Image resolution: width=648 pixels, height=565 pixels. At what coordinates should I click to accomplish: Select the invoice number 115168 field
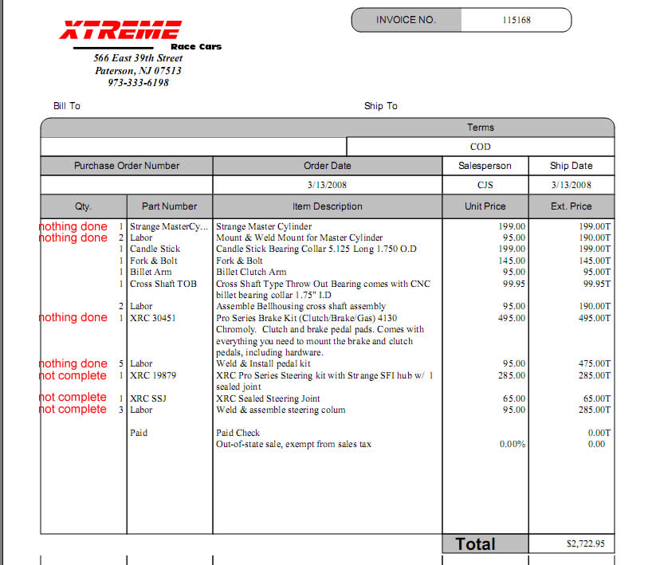point(516,20)
